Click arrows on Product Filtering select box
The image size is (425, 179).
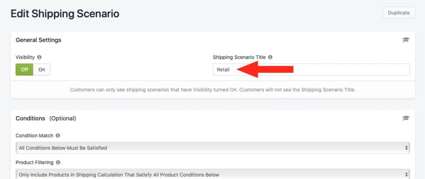point(406,175)
